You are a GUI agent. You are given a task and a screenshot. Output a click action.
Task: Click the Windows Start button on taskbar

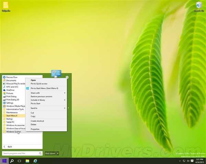tap(4, 161)
